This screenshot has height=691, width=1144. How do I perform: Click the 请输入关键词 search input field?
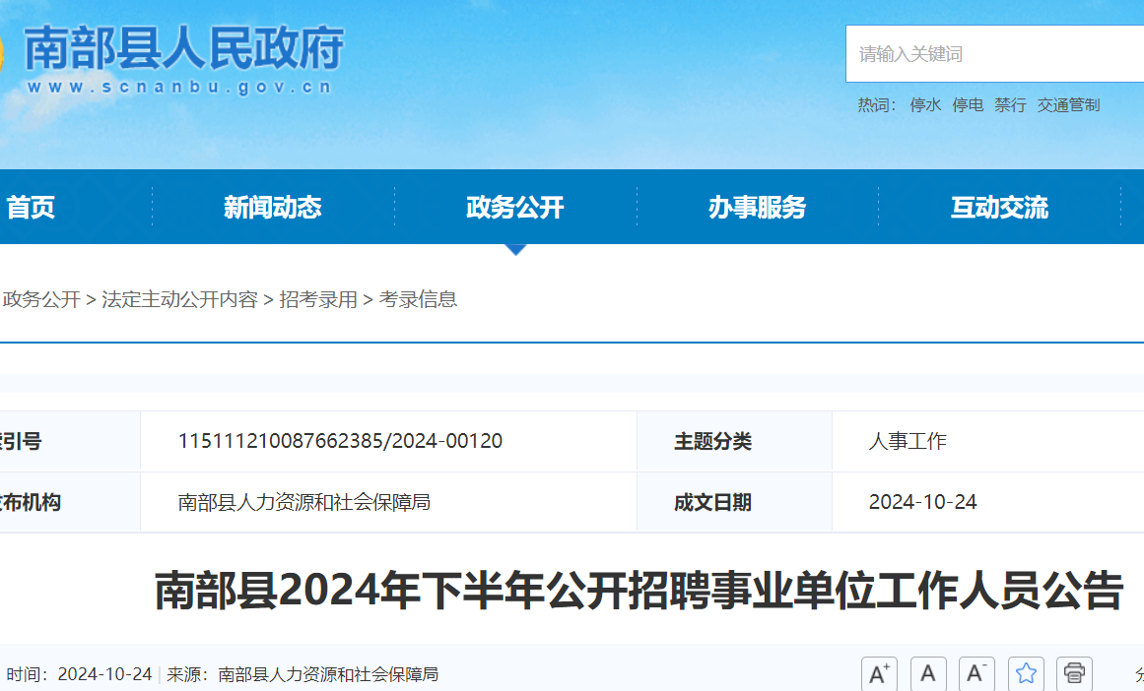click(x=995, y=54)
